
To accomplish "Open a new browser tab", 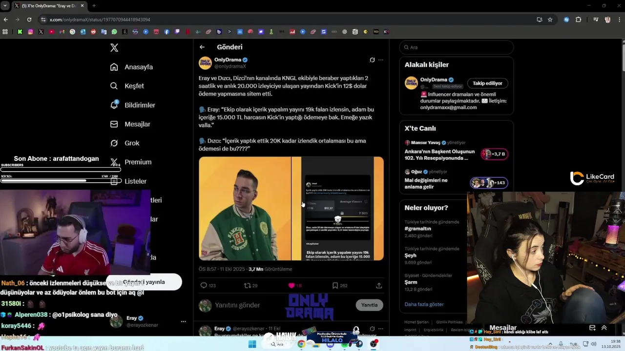I will [94, 6].
